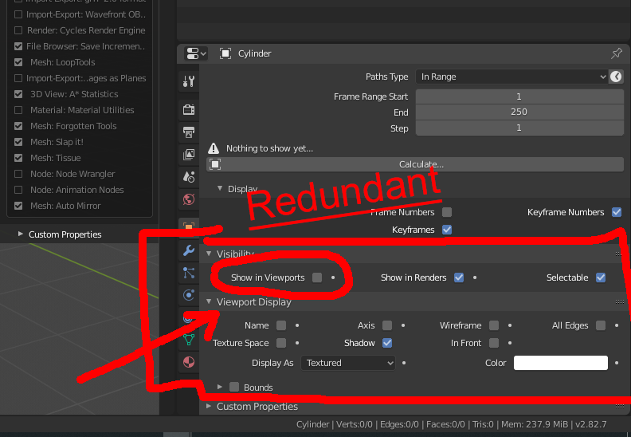Open the Material properties tab
Screen dimensions: 631x437
[x=188, y=362]
